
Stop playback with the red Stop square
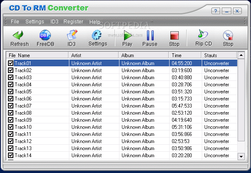(x=174, y=35)
